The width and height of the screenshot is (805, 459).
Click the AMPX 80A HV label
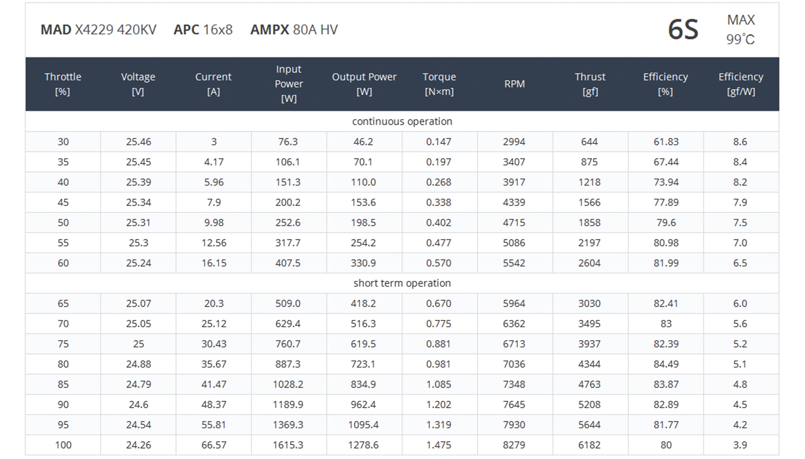point(294,30)
